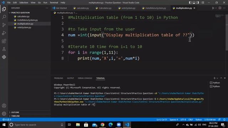
Task: Open the Extensions view
Action: 4,41
